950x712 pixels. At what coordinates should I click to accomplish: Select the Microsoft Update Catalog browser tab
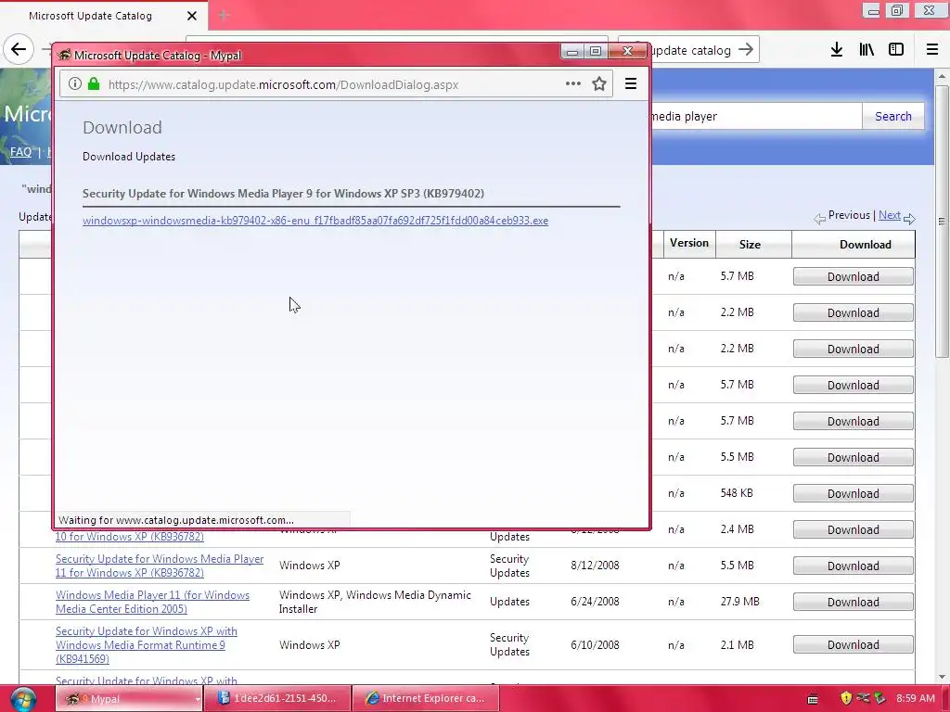click(x=103, y=16)
